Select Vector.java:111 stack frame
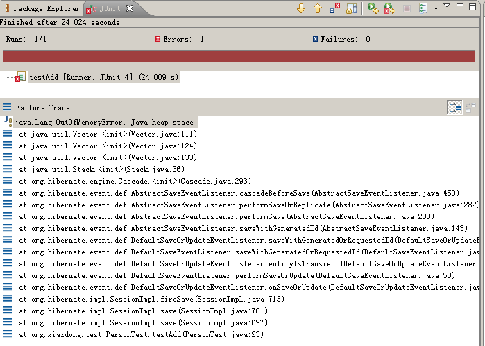 (x=108, y=135)
